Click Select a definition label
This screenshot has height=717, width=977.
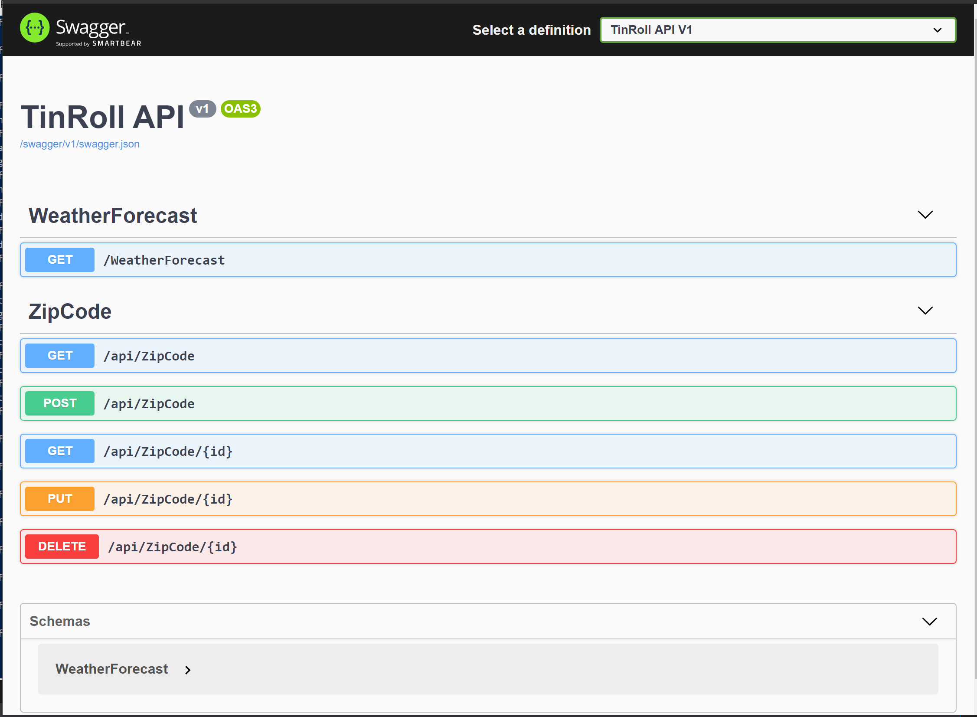click(x=532, y=29)
